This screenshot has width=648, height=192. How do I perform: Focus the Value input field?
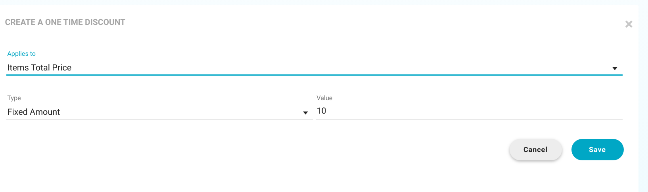pos(469,111)
